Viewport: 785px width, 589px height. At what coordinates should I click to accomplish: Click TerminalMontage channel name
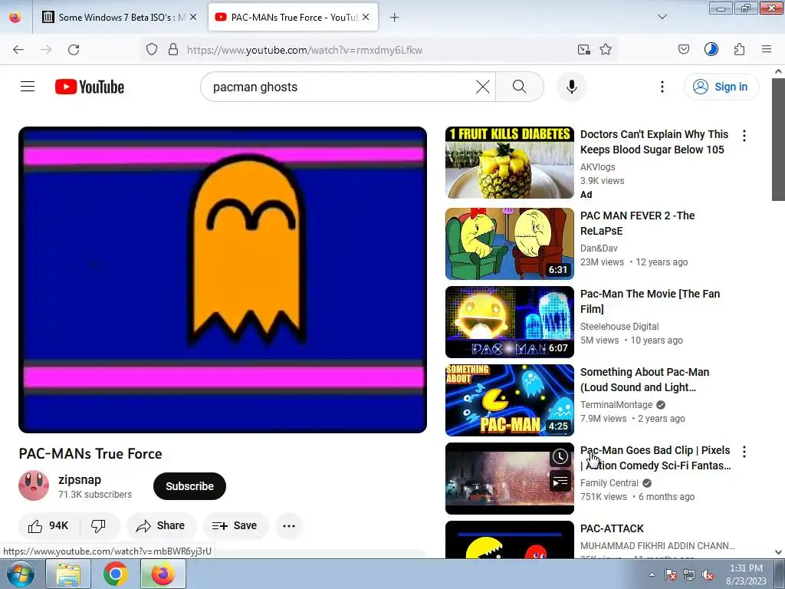point(616,405)
